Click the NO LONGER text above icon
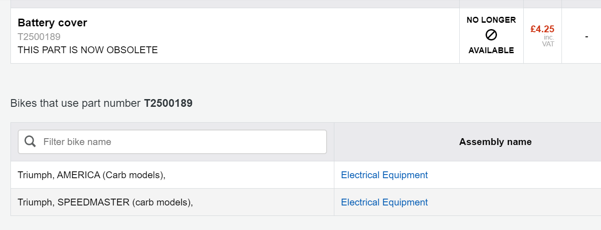Image resolution: width=601 pixels, height=230 pixels. [x=491, y=20]
